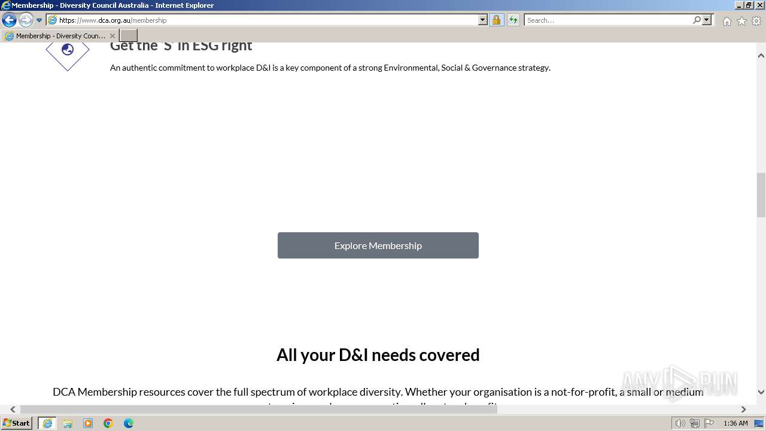Click the search magnifier icon
Image resolution: width=766 pixels, height=431 pixels.
pyautogui.click(x=697, y=20)
